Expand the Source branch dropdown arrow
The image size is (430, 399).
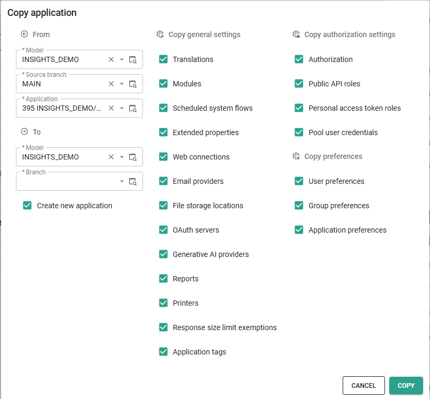pyautogui.click(x=122, y=84)
